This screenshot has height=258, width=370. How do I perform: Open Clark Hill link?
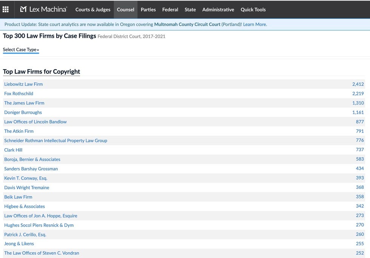coord(13,150)
